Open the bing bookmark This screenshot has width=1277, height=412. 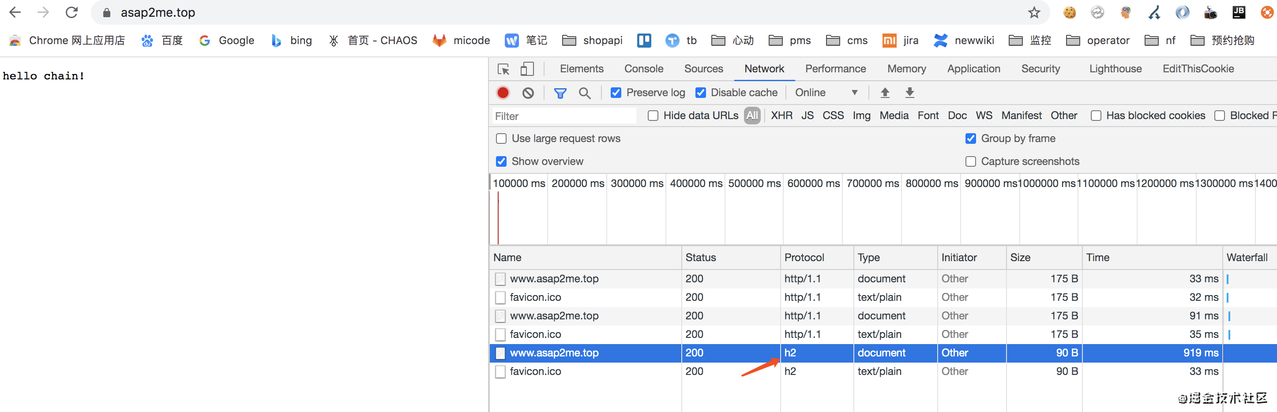(x=291, y=41)
